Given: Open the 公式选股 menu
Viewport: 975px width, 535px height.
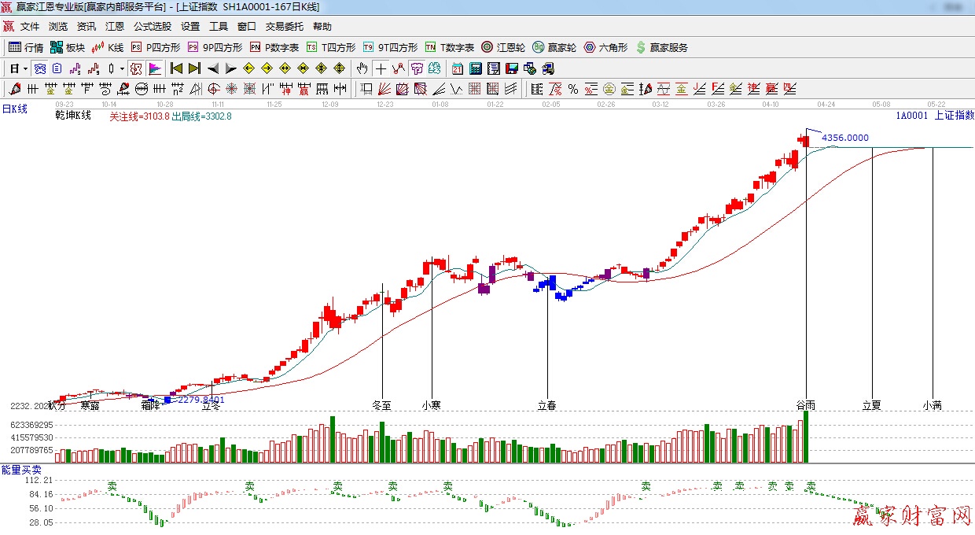Looking at the screenshot, I should click(153, 26).
